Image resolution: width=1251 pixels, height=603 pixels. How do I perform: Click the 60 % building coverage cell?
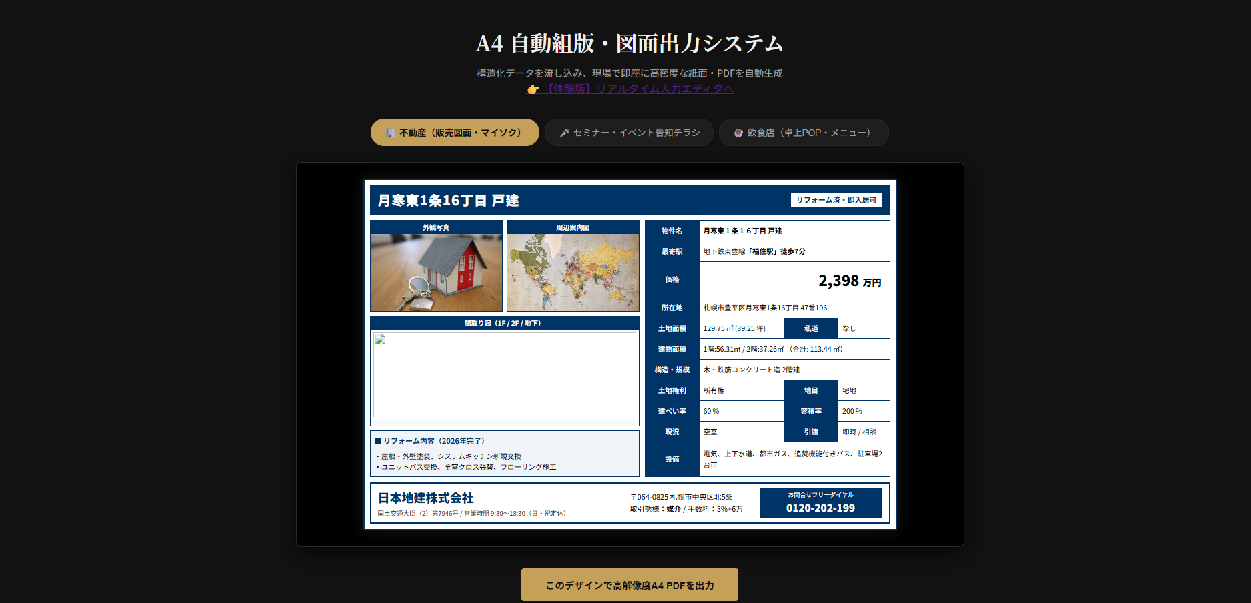pyautogui.click(x=741, y=411)
